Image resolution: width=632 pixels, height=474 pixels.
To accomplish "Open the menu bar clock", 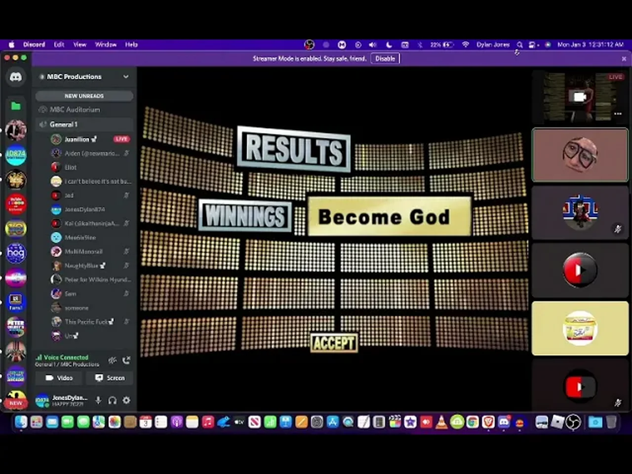I will [x=591, y=44].
